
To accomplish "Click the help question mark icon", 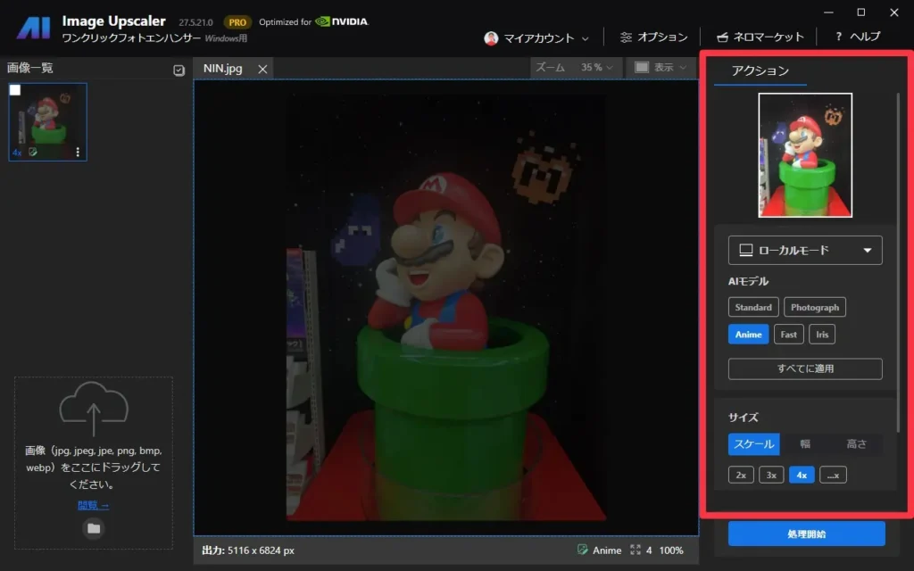I will click(x=839, y=37).
